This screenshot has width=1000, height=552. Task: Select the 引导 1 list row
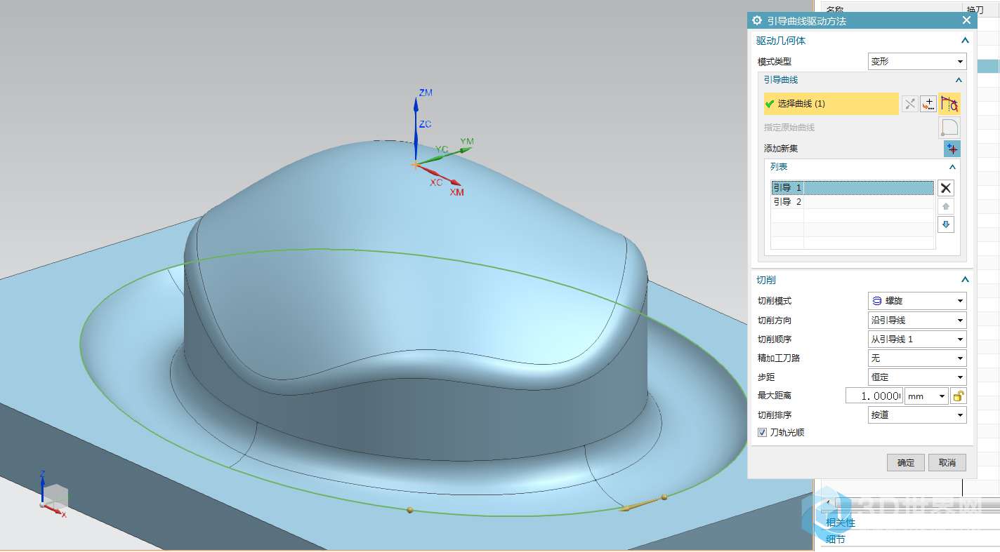pos(853,188)
